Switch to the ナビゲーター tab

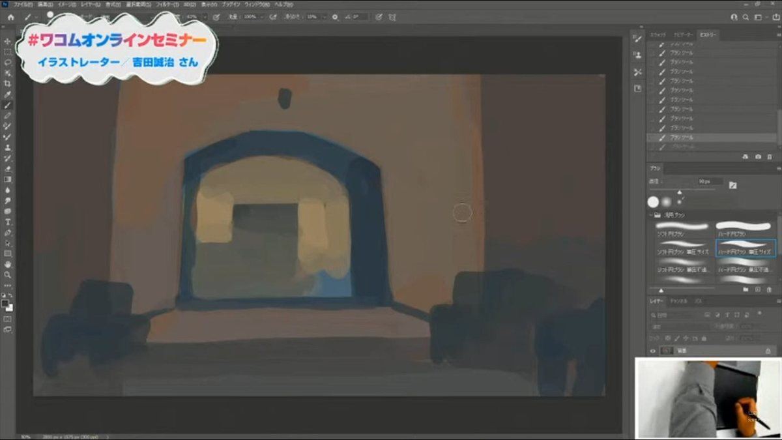click(683, 34)
